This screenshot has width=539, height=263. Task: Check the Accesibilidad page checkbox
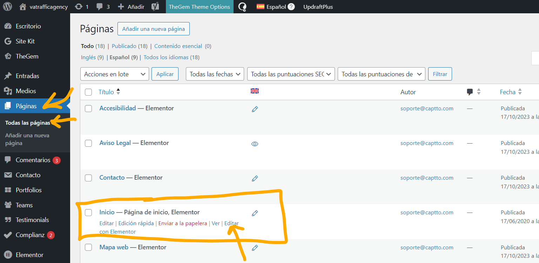(x=88, y=109)
